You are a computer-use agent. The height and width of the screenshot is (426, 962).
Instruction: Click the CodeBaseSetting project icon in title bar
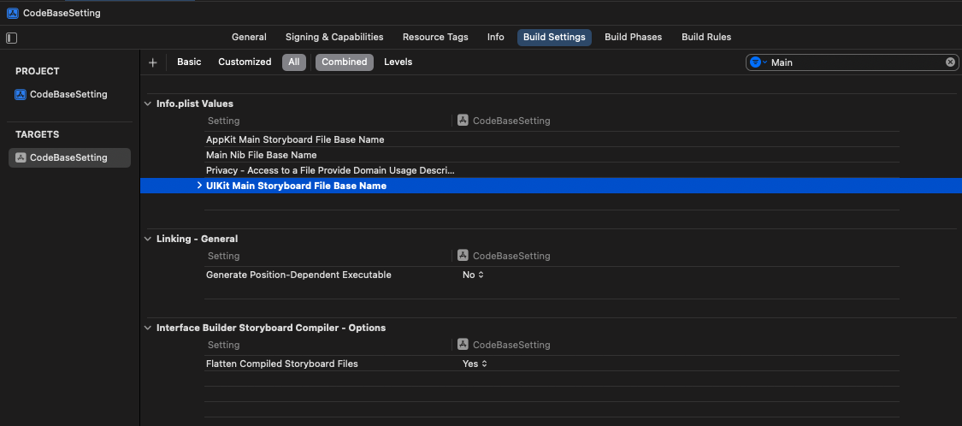click(x=12, y=13)
